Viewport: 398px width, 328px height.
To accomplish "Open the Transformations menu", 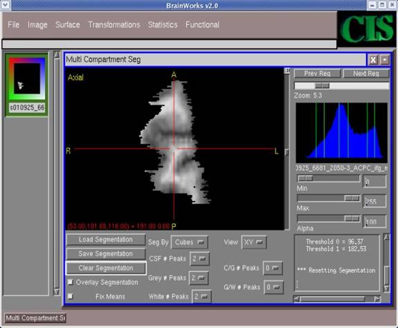I will click(x=114, y=25).
